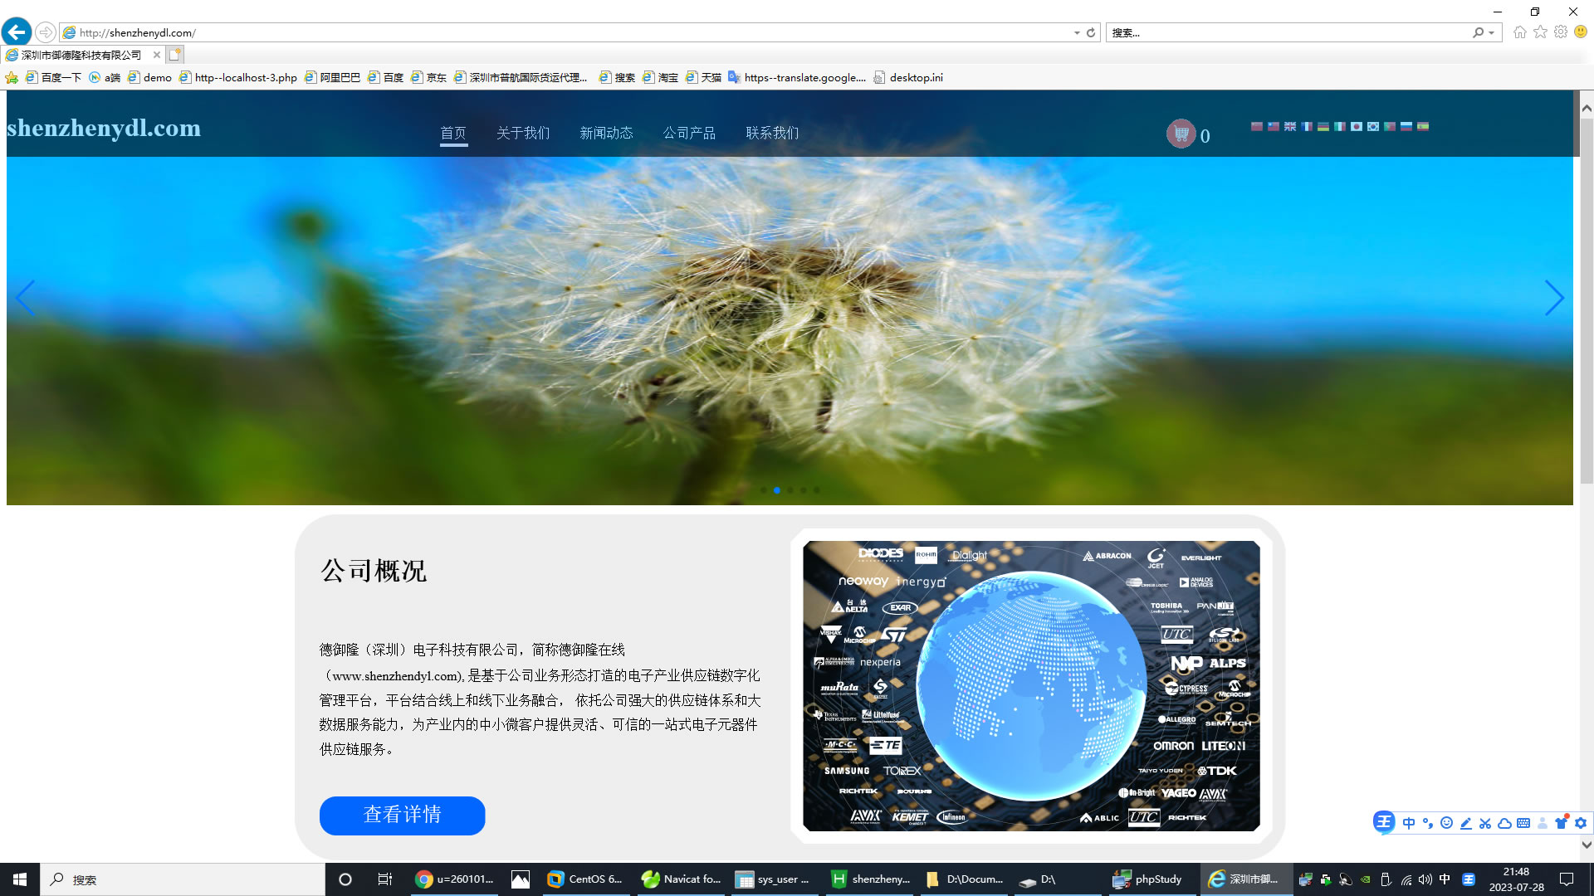
Task: Click the 查看详情 button
Action: 402,816
